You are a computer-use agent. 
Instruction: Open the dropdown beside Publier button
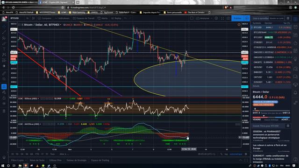coord(247,18)
